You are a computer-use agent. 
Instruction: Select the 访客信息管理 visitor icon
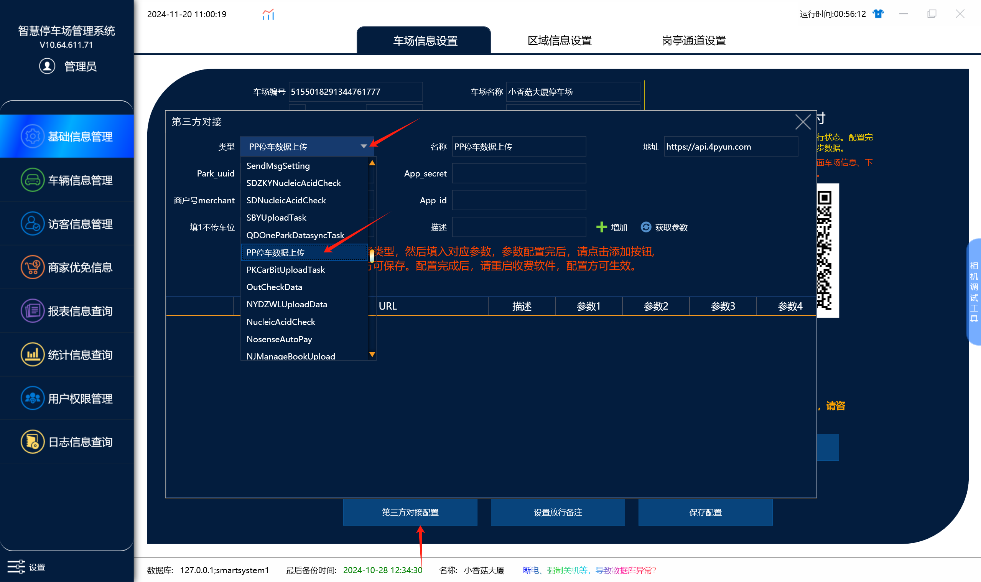[33, 224]
